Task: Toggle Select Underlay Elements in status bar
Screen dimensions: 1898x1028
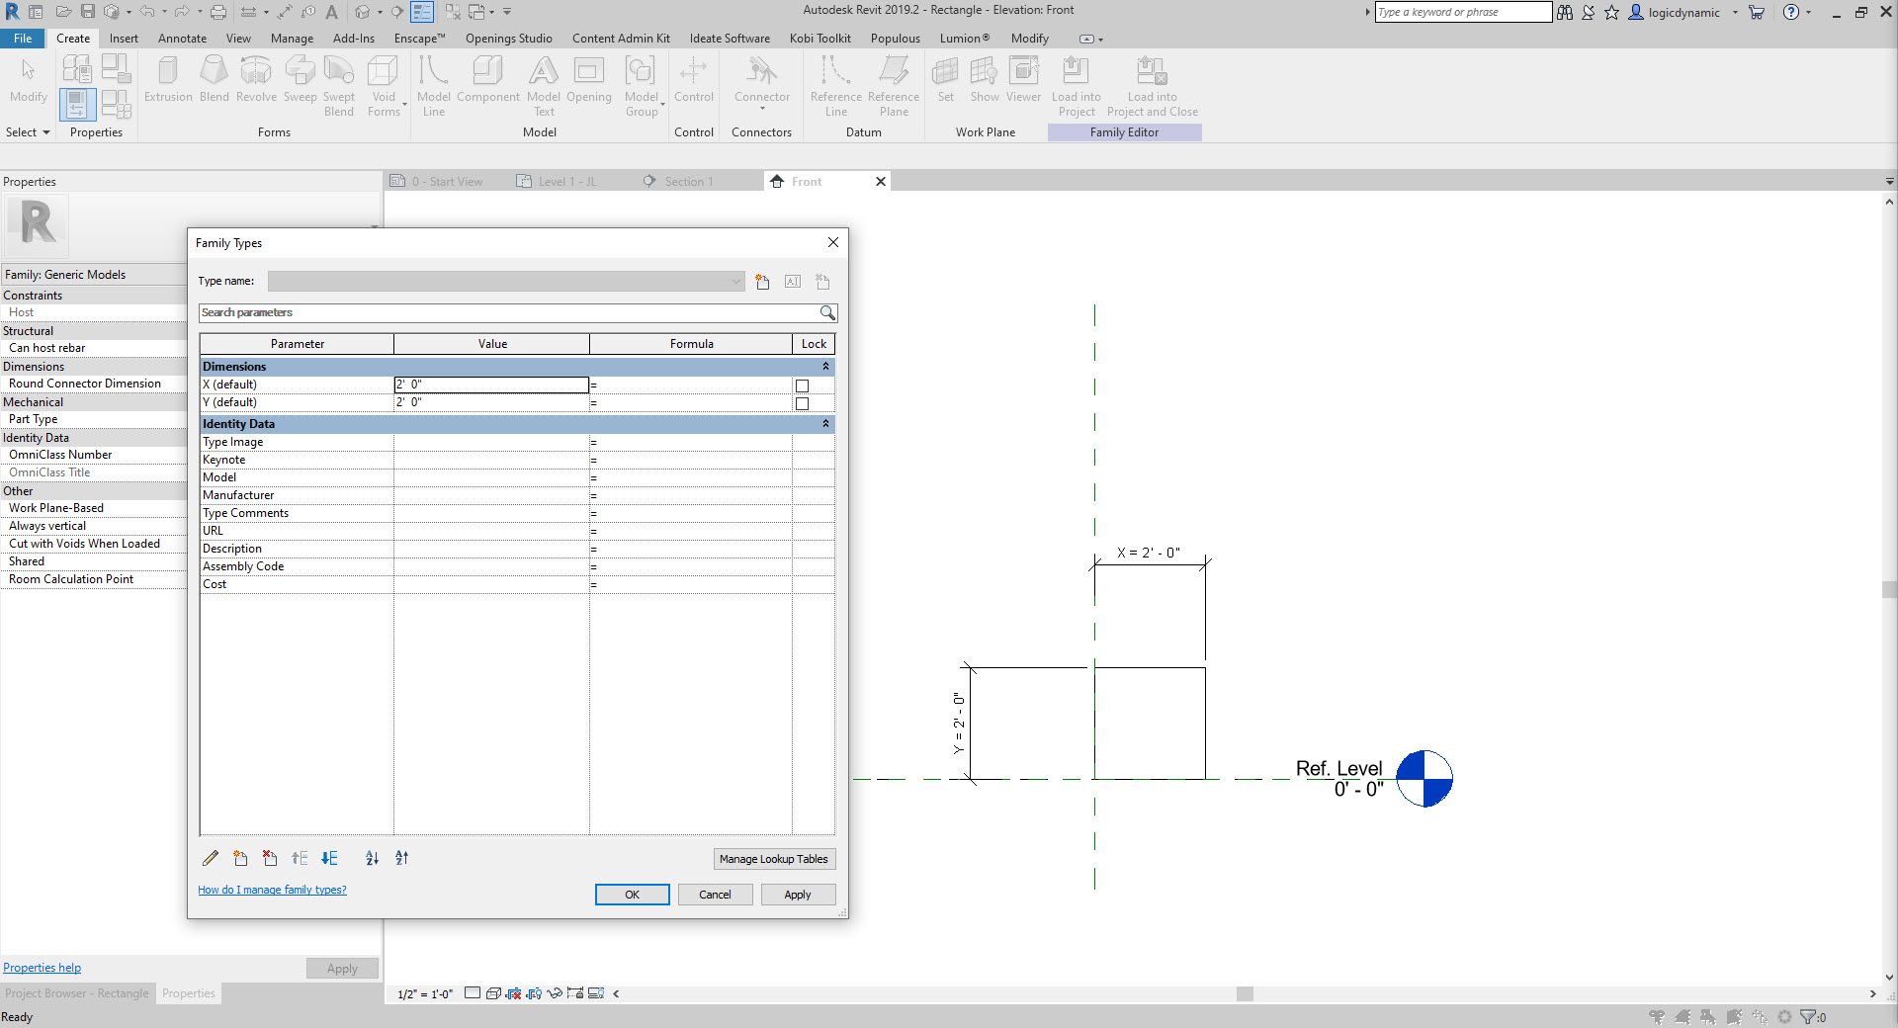Action: [1683, 1016]
